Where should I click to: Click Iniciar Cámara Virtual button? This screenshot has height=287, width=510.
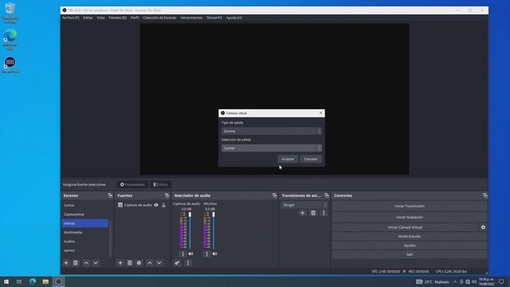coord(405,227)
